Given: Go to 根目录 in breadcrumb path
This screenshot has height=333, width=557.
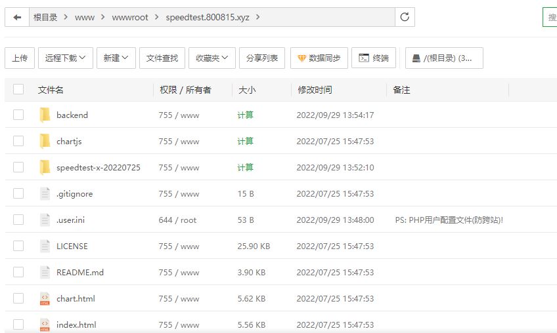Looking at the screenshot, I should [x=45, y=17].
